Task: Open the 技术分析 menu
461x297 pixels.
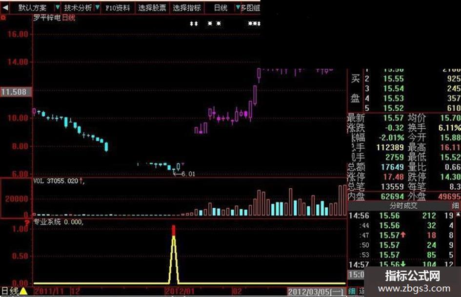Action: tap(78, 8)
